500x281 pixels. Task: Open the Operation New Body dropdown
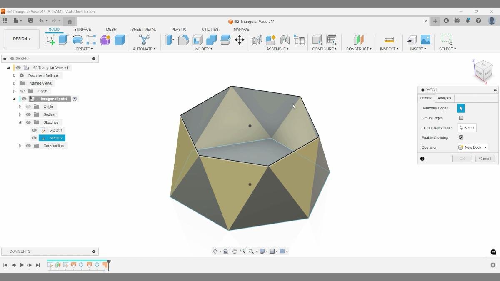pyautogui.click(x=472, y=147)
